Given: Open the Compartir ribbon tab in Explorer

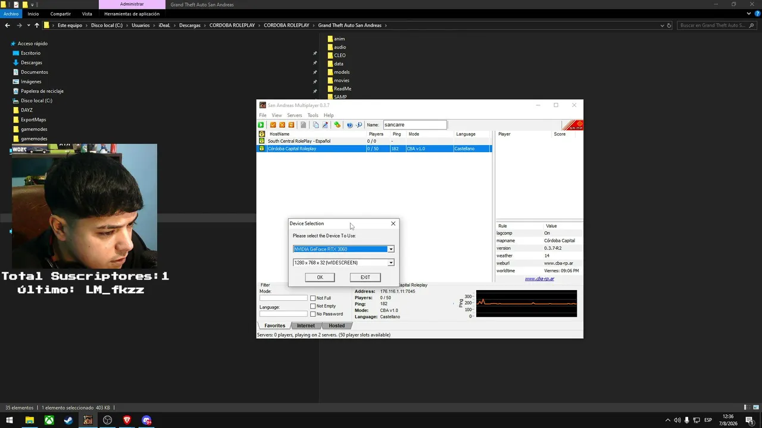Looking at the screenshot, I should pyautogui.click(x=61, y=14).
